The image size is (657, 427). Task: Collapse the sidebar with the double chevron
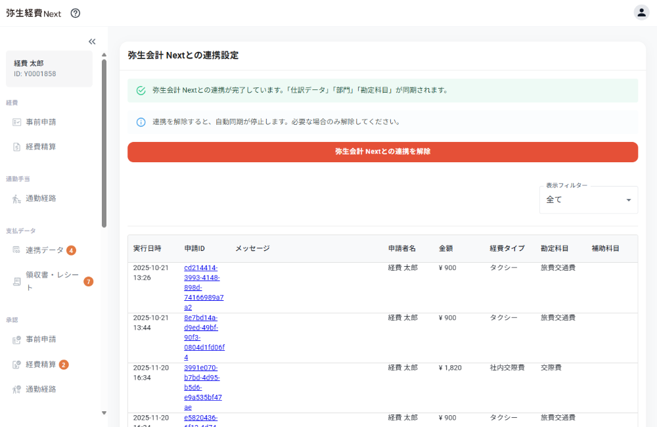point(91,41)
